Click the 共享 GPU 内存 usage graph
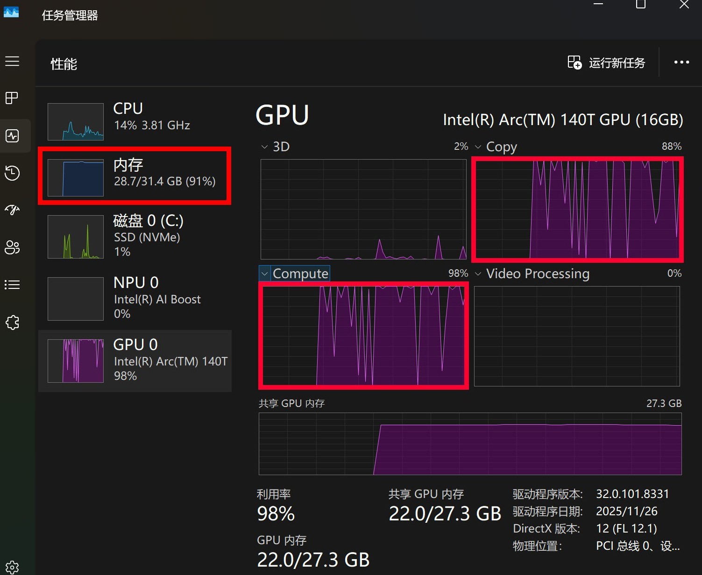This screenshot has height=575, width=702. click(x=470, y=444)
